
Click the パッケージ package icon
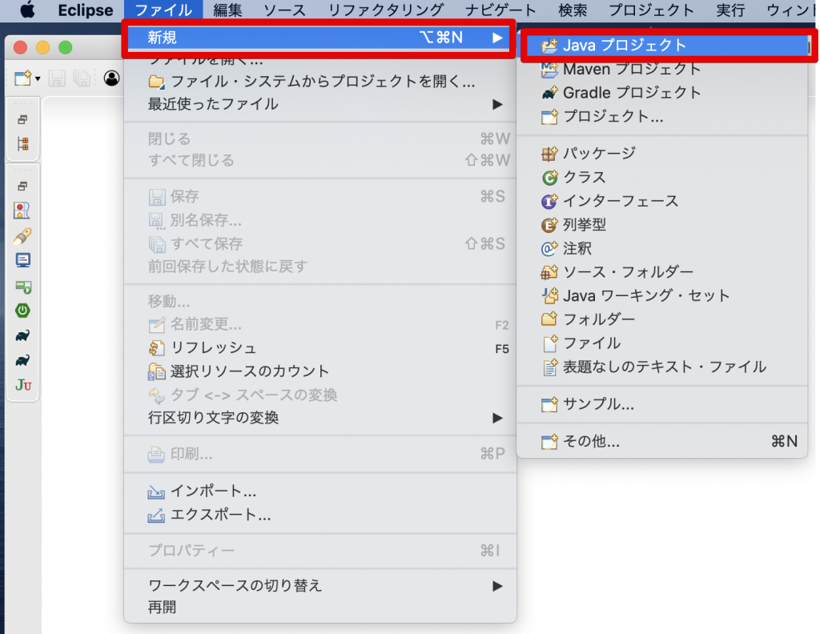(x=549, y=154)
